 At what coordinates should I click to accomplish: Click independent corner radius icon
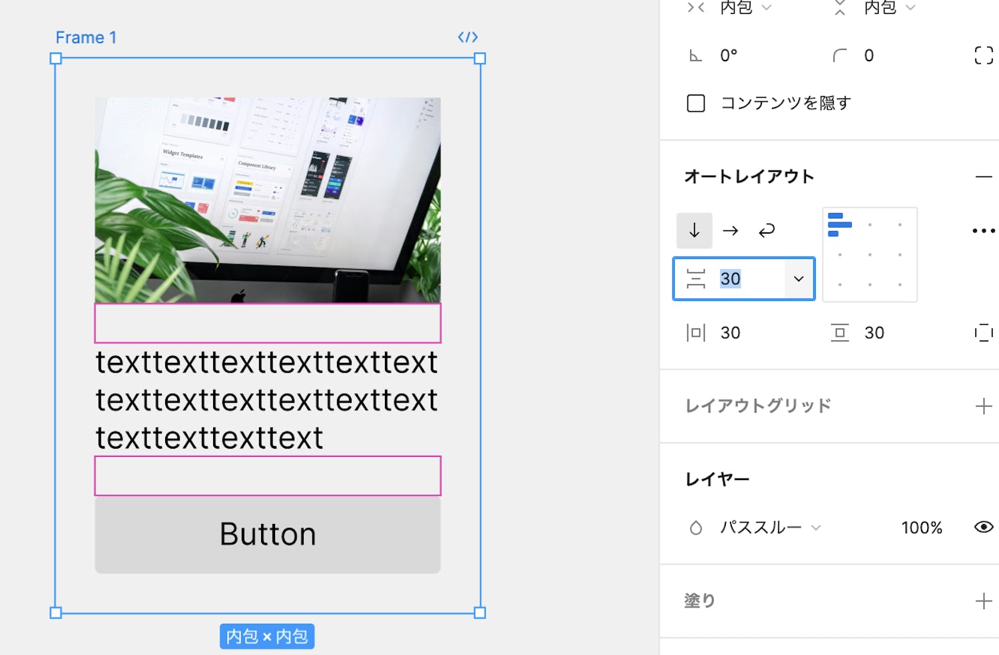tap(983, 55)
